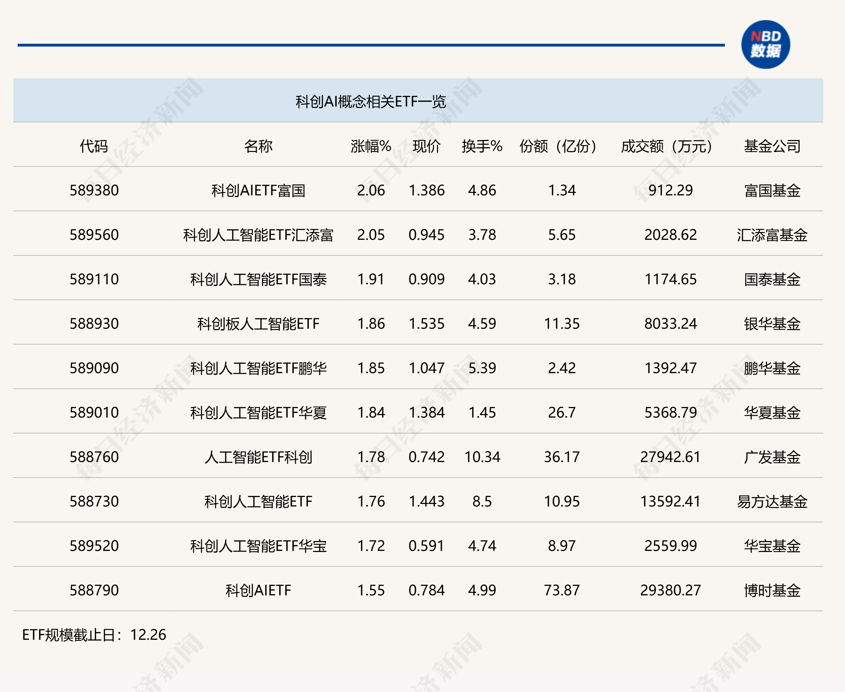Click 科创板人工智能ETF name
845x692 pixels.
point(258,324)
